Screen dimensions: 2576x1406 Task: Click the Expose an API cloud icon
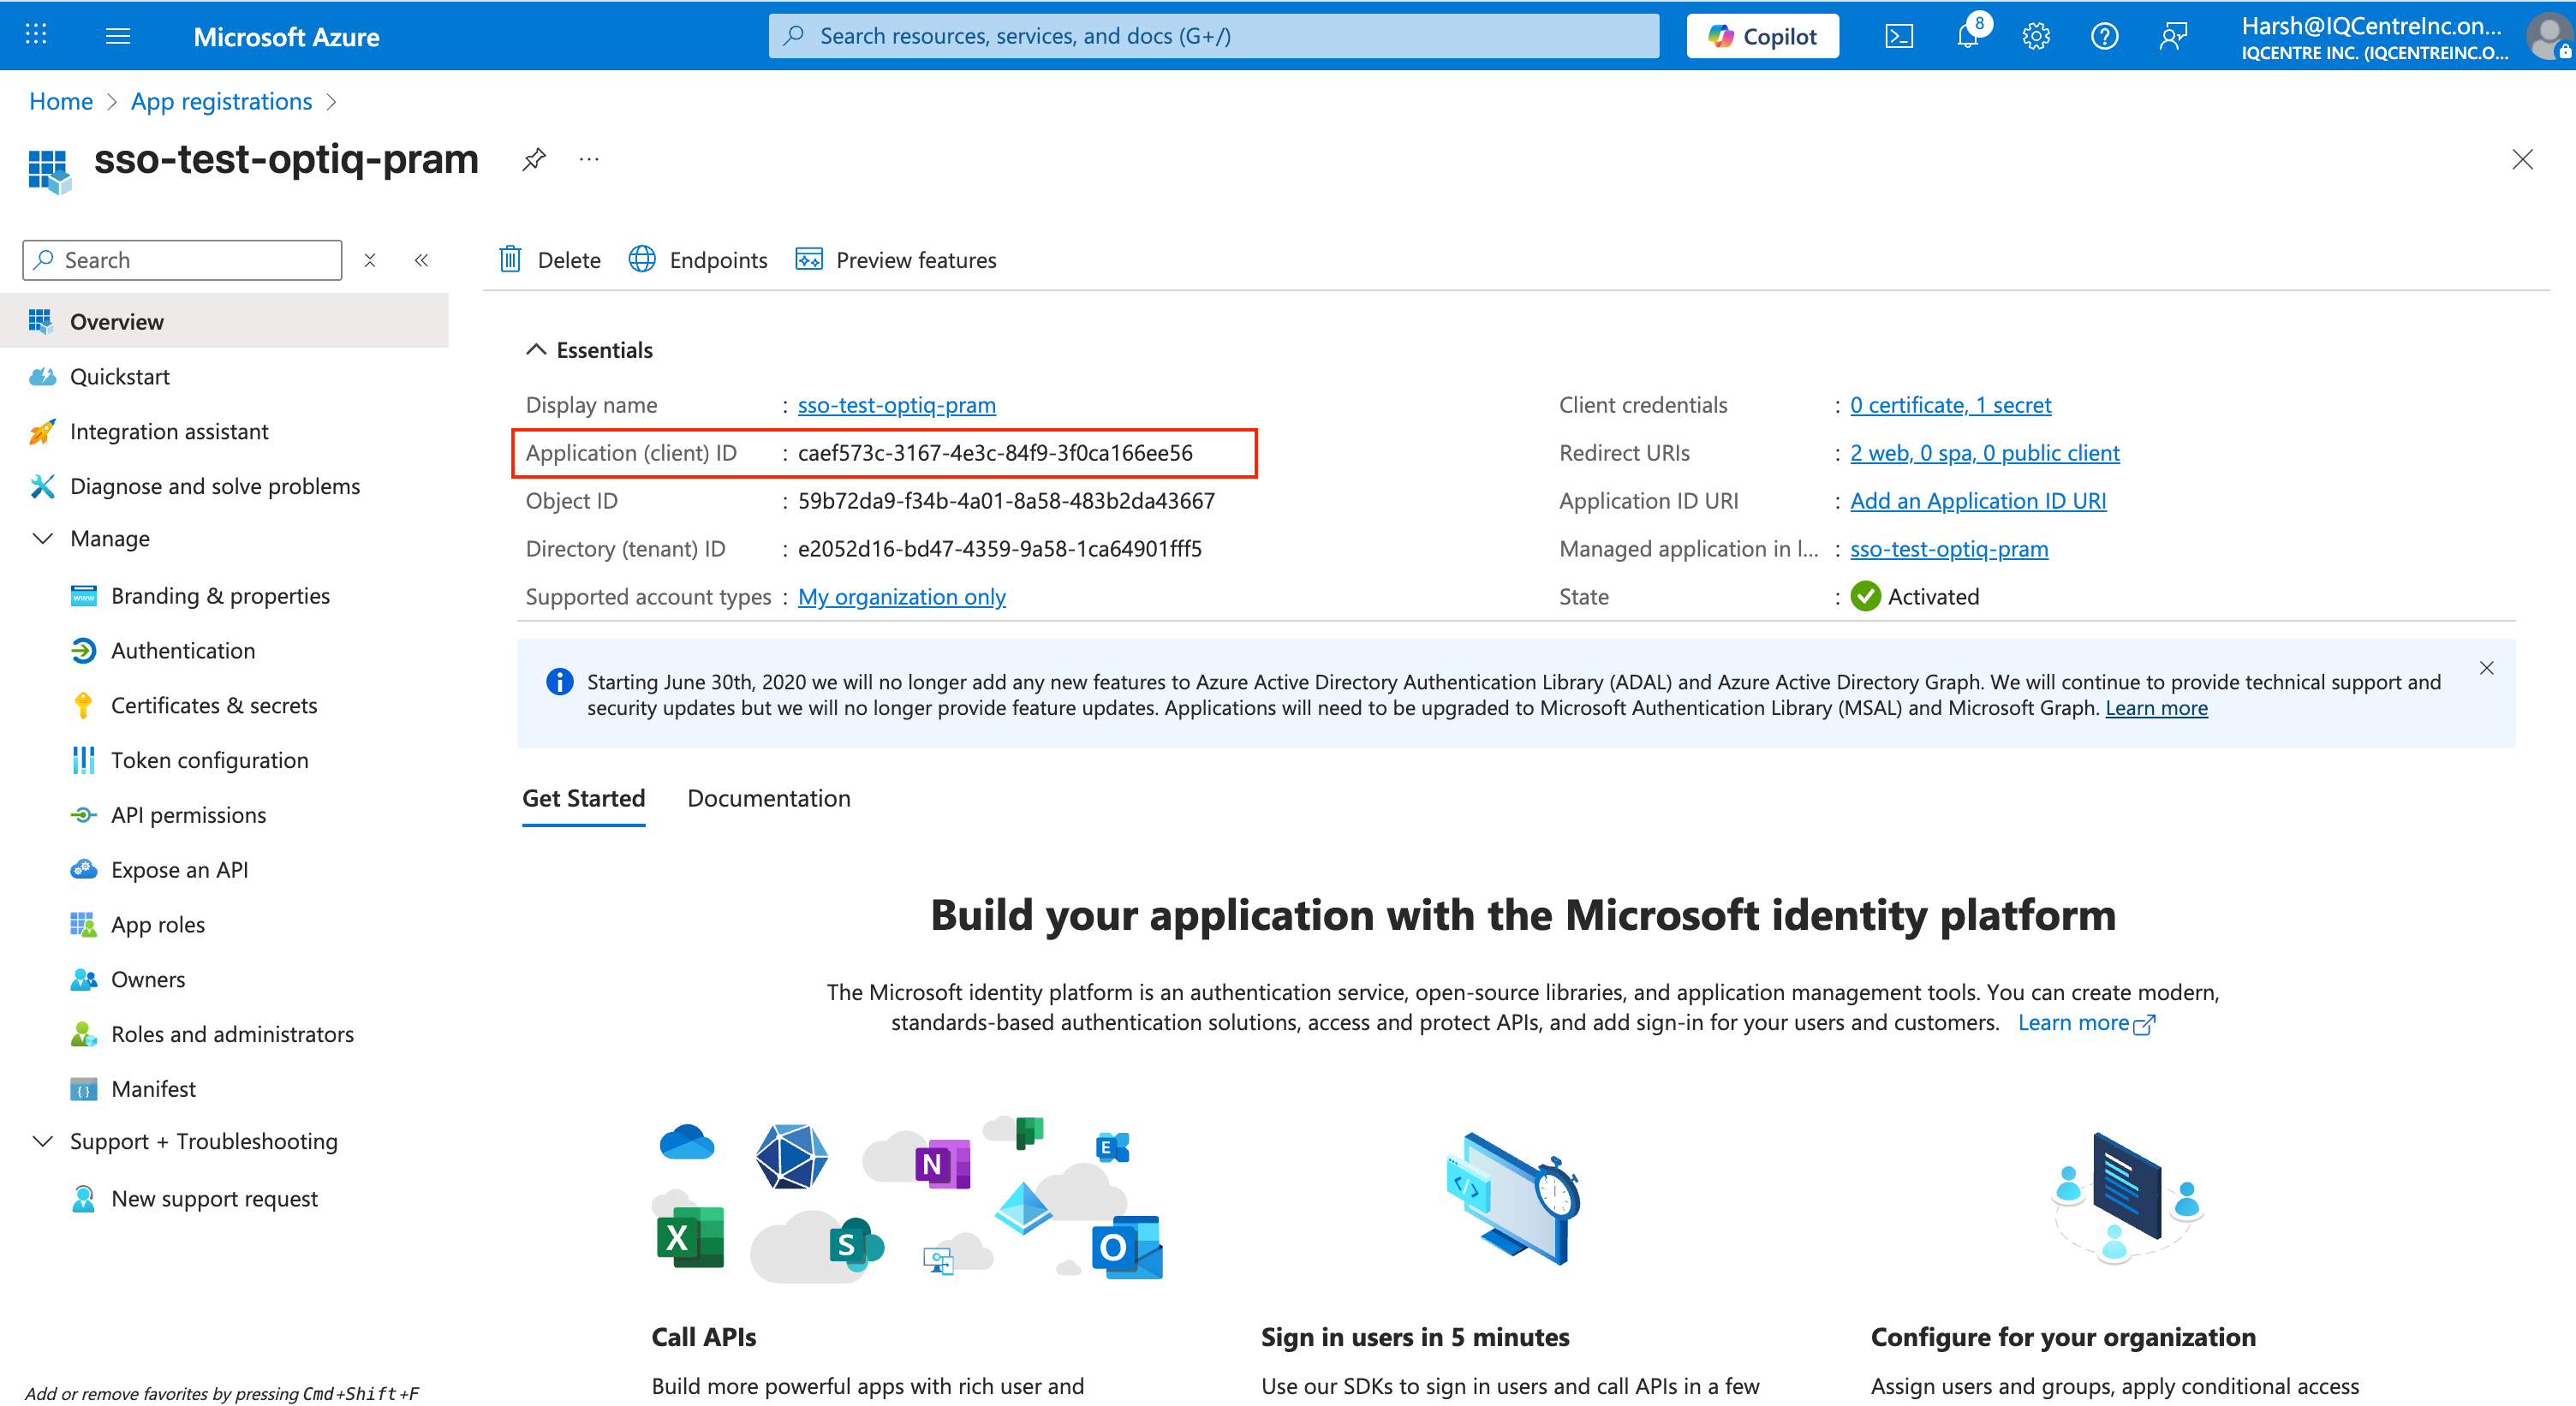[84, 870]
